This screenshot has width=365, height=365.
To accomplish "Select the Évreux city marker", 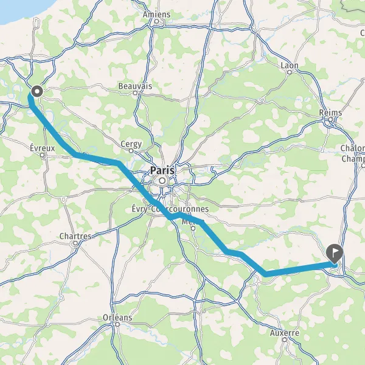I will click(x=43, y=155).
